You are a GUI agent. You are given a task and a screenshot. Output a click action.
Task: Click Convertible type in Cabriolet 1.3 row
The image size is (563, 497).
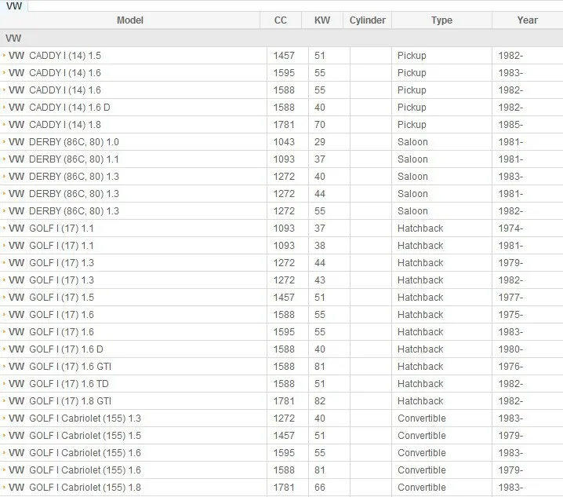click(x=422, y=418)
